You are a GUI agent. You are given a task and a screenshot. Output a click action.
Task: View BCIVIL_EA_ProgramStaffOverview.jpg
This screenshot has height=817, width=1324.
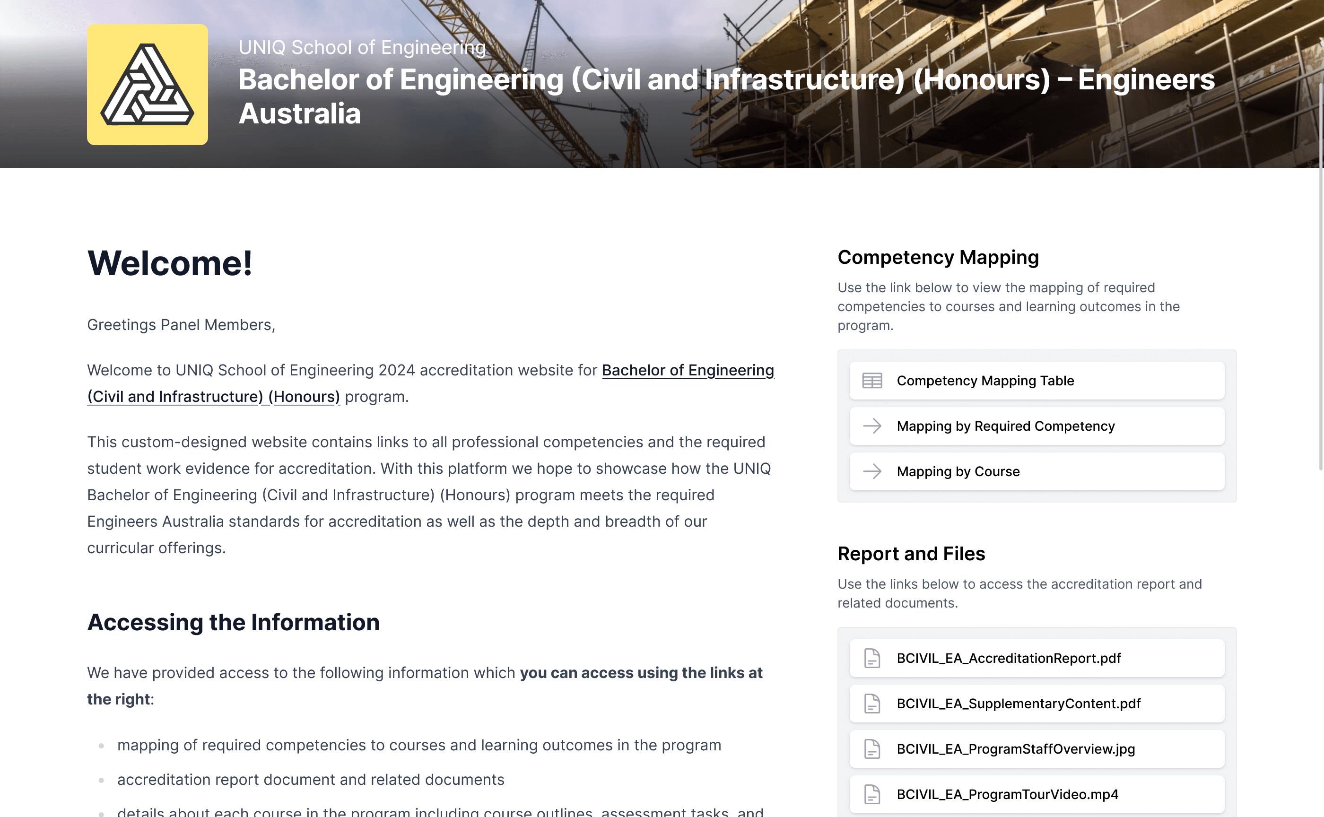click(x=1015, y=749)
